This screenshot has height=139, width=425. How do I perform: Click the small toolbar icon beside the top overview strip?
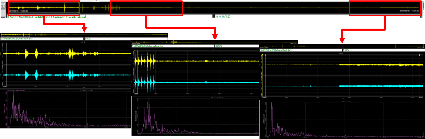click(2, 7)
